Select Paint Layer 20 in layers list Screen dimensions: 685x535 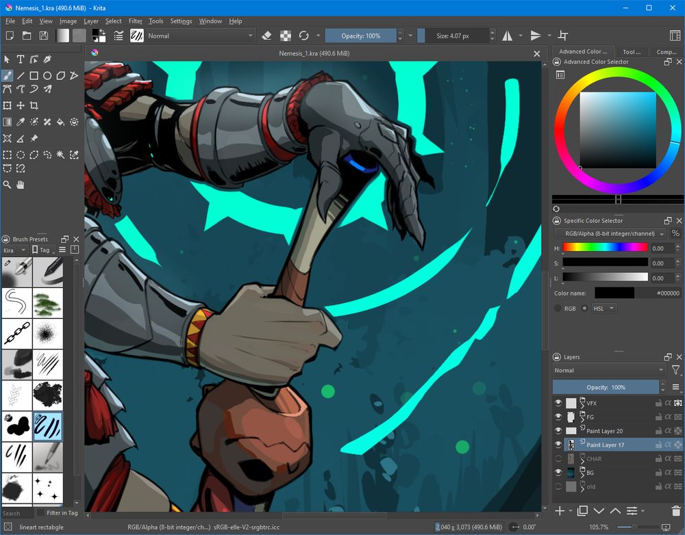(604, 431)
